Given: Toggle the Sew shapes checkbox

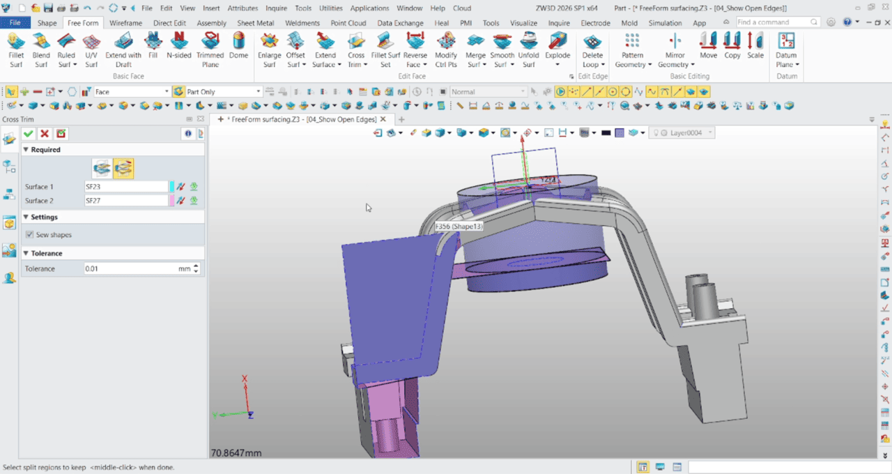Looking at the screenshot, I should coord(29,235).
